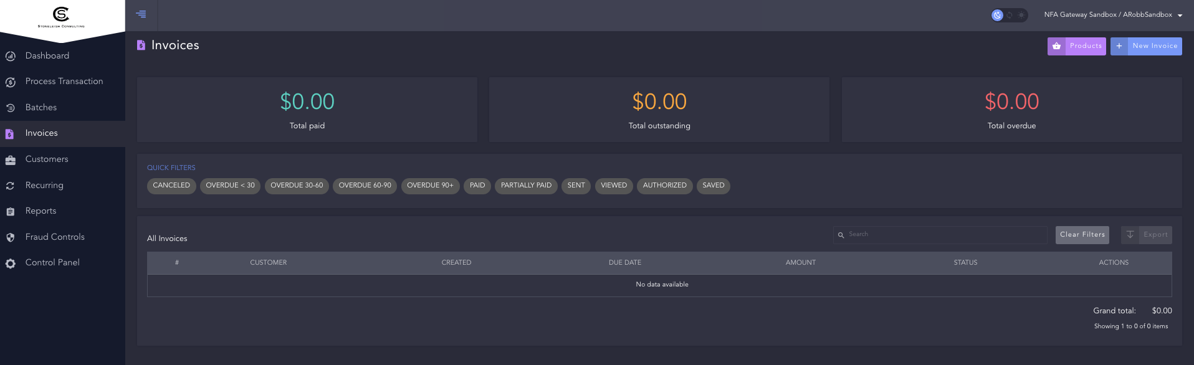Click the Stoneleigh Consulting logo
This screenshot has width=1194, height=365.
(61, 17)
